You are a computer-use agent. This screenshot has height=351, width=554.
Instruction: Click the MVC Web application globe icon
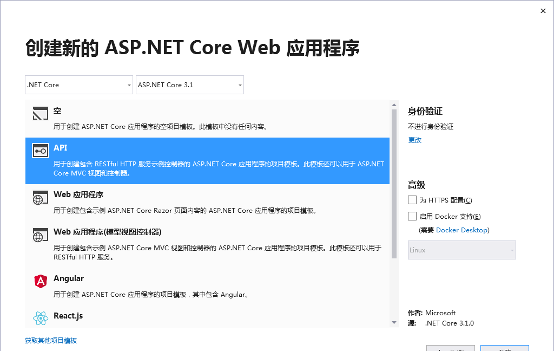(x=40, y=235)
